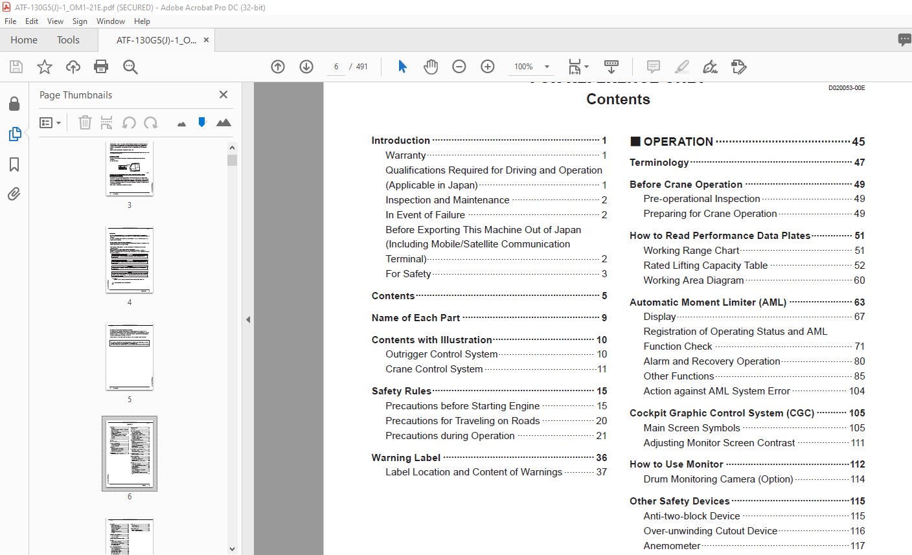Viewport: 912px width, 555px height.
Task: Click the cloud upload icon
Action: 73,67
